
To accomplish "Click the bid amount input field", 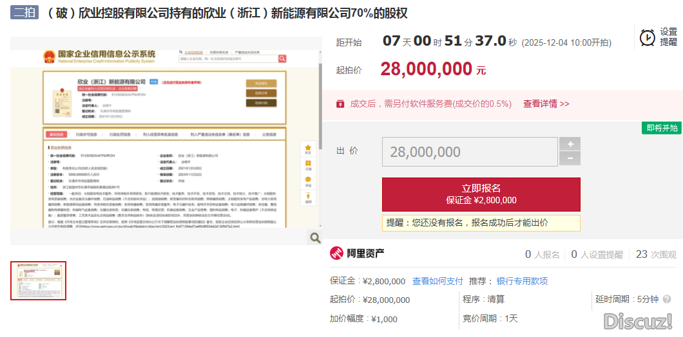I will coord(470,152).
